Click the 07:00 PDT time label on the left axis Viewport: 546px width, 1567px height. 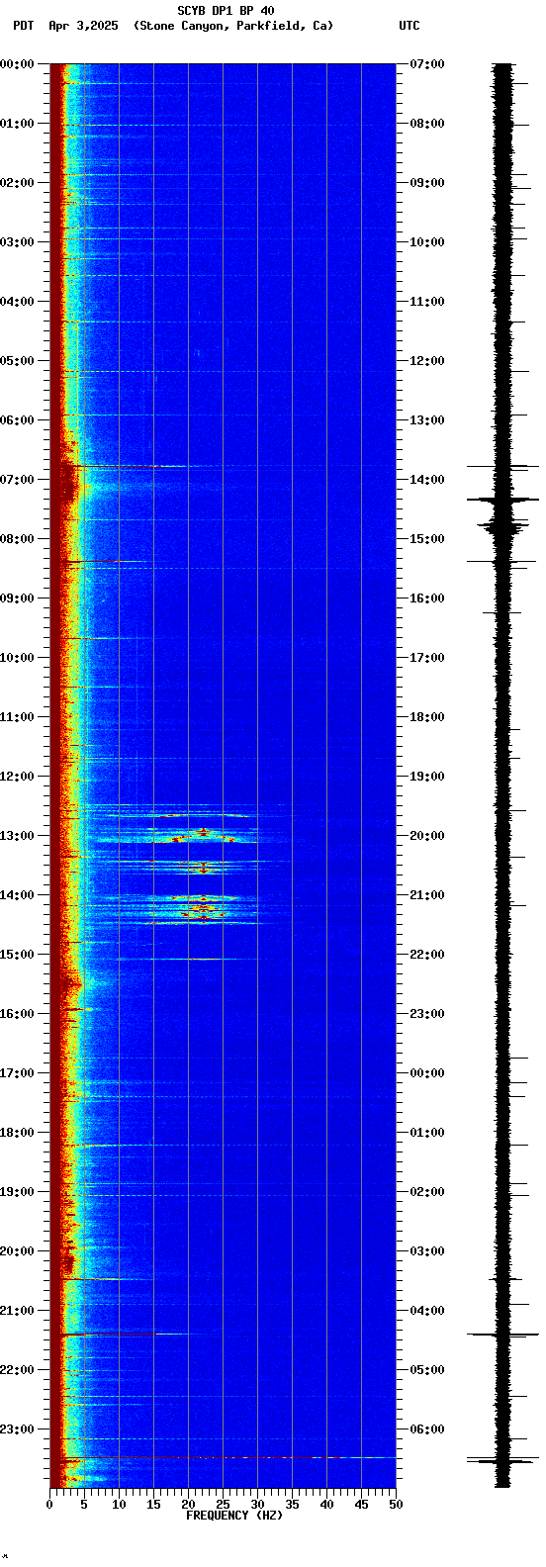coord(17,480)
